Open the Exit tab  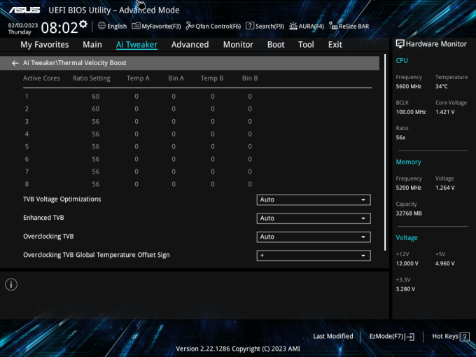coord(335,45)
